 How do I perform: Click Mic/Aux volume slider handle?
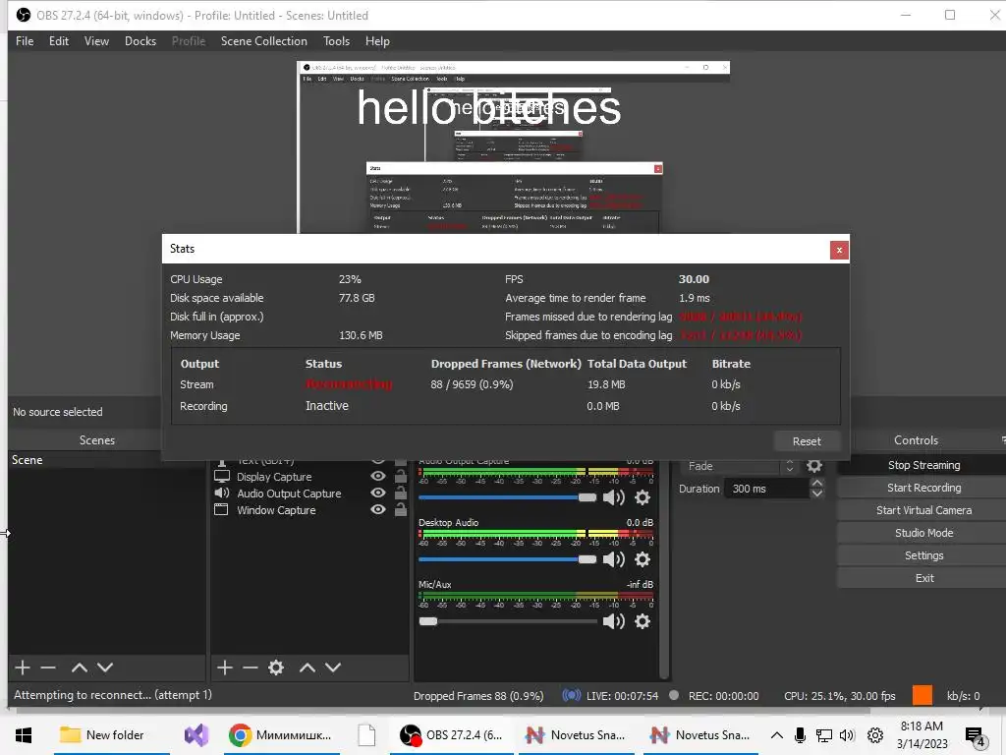428,621
